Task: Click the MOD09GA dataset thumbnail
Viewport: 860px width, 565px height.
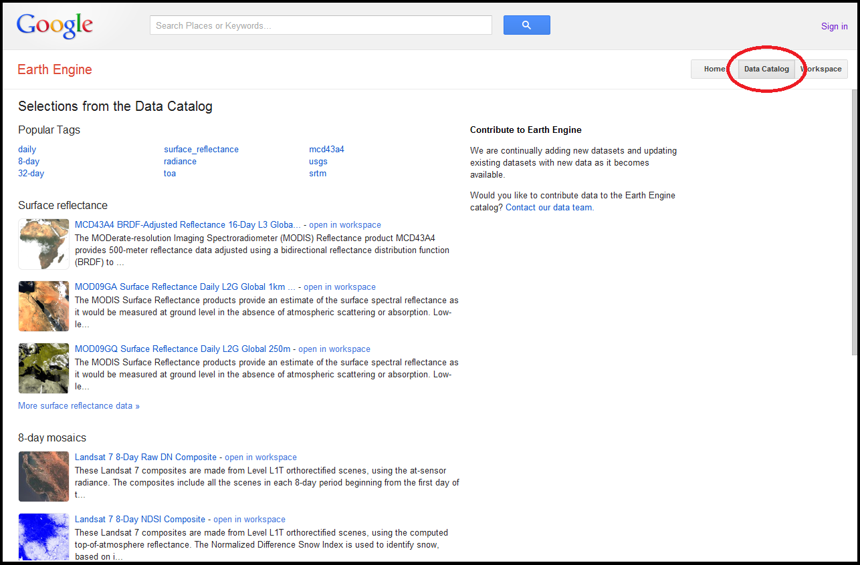Action: tap(43, 306)
